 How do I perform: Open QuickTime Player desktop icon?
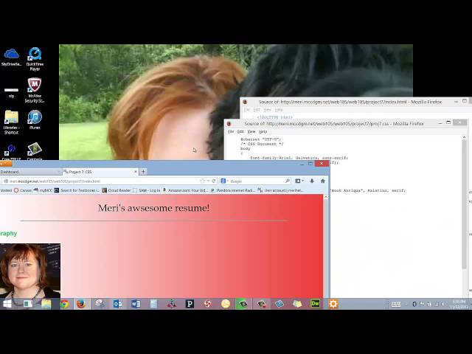[x=35, y=59]
